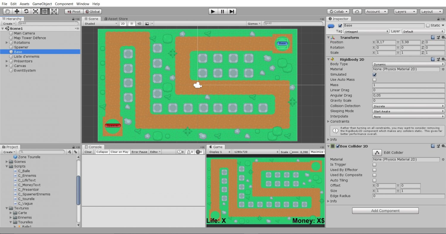Switch to the Asset Store tab
Screen dimensions: 446x234
[116, 19]
